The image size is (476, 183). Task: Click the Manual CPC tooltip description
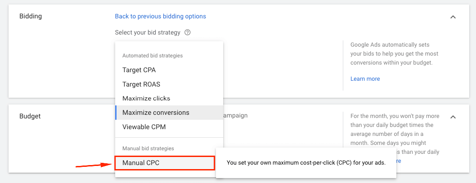point(306,163)
